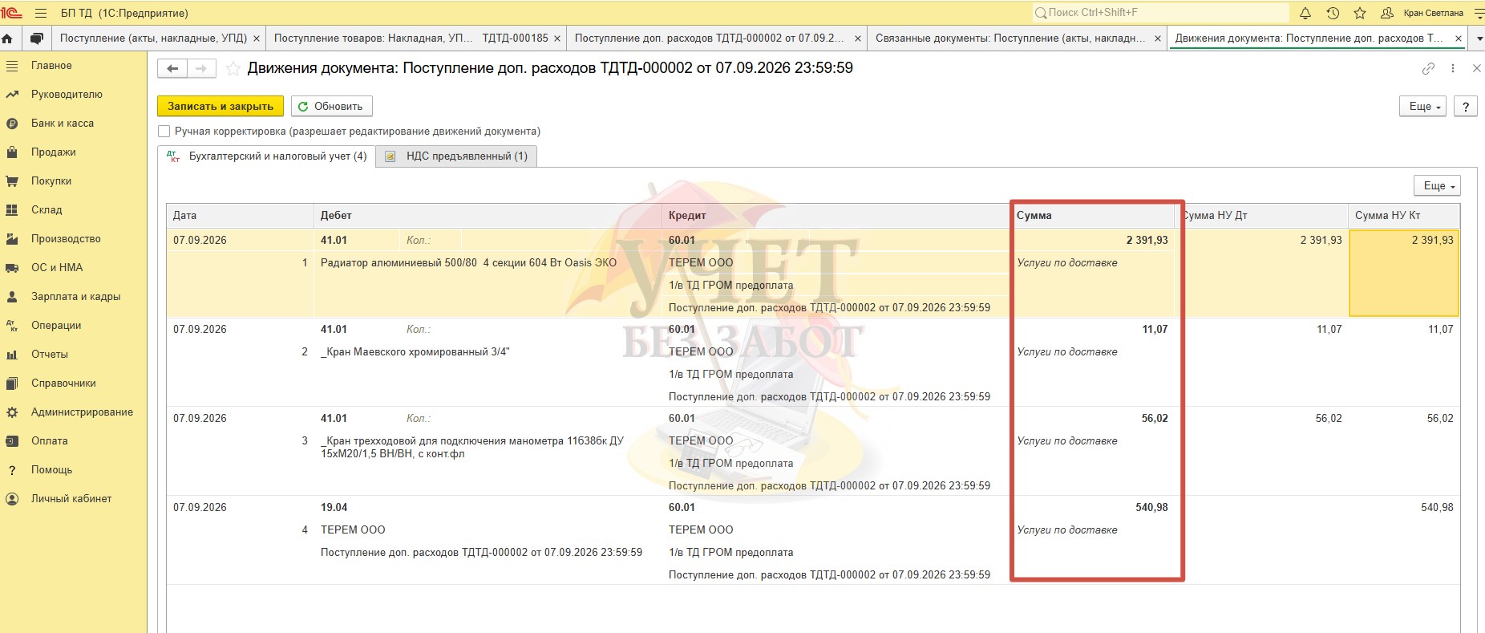
Task: Open the Склад section
Action: pyautogui.click(x=47, y=209)
